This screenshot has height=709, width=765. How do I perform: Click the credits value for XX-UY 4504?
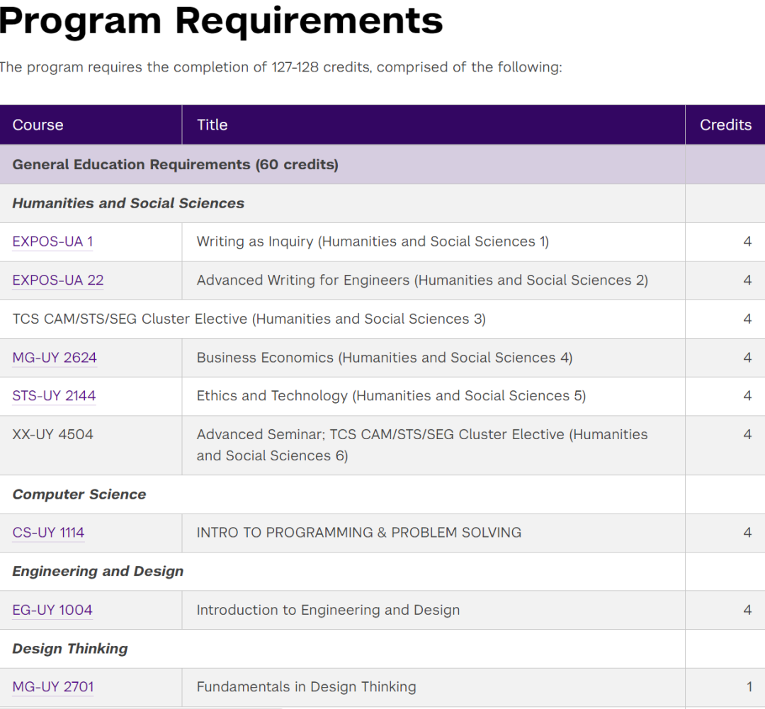click(x=747, y=434)
